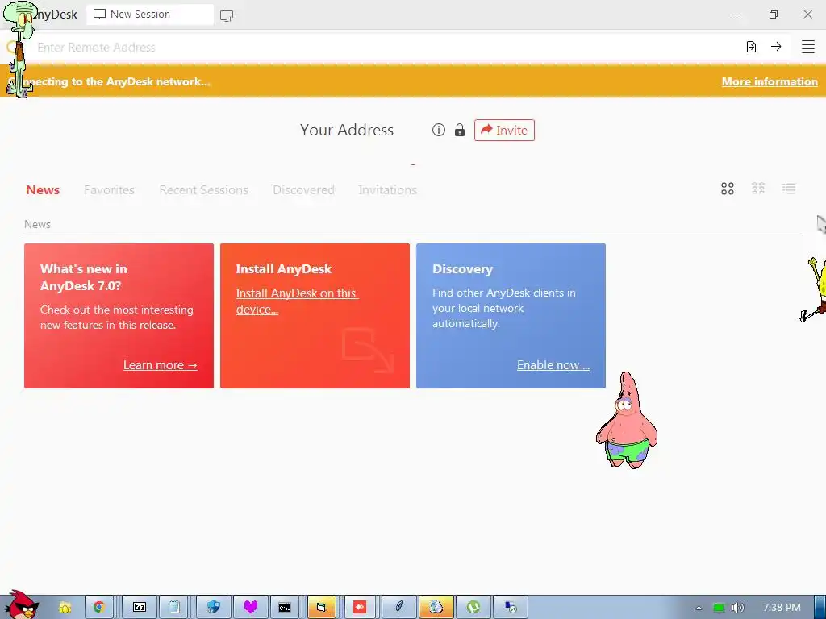Click the Discovery card heading
826x619 pixels.
tap(462, 269)
